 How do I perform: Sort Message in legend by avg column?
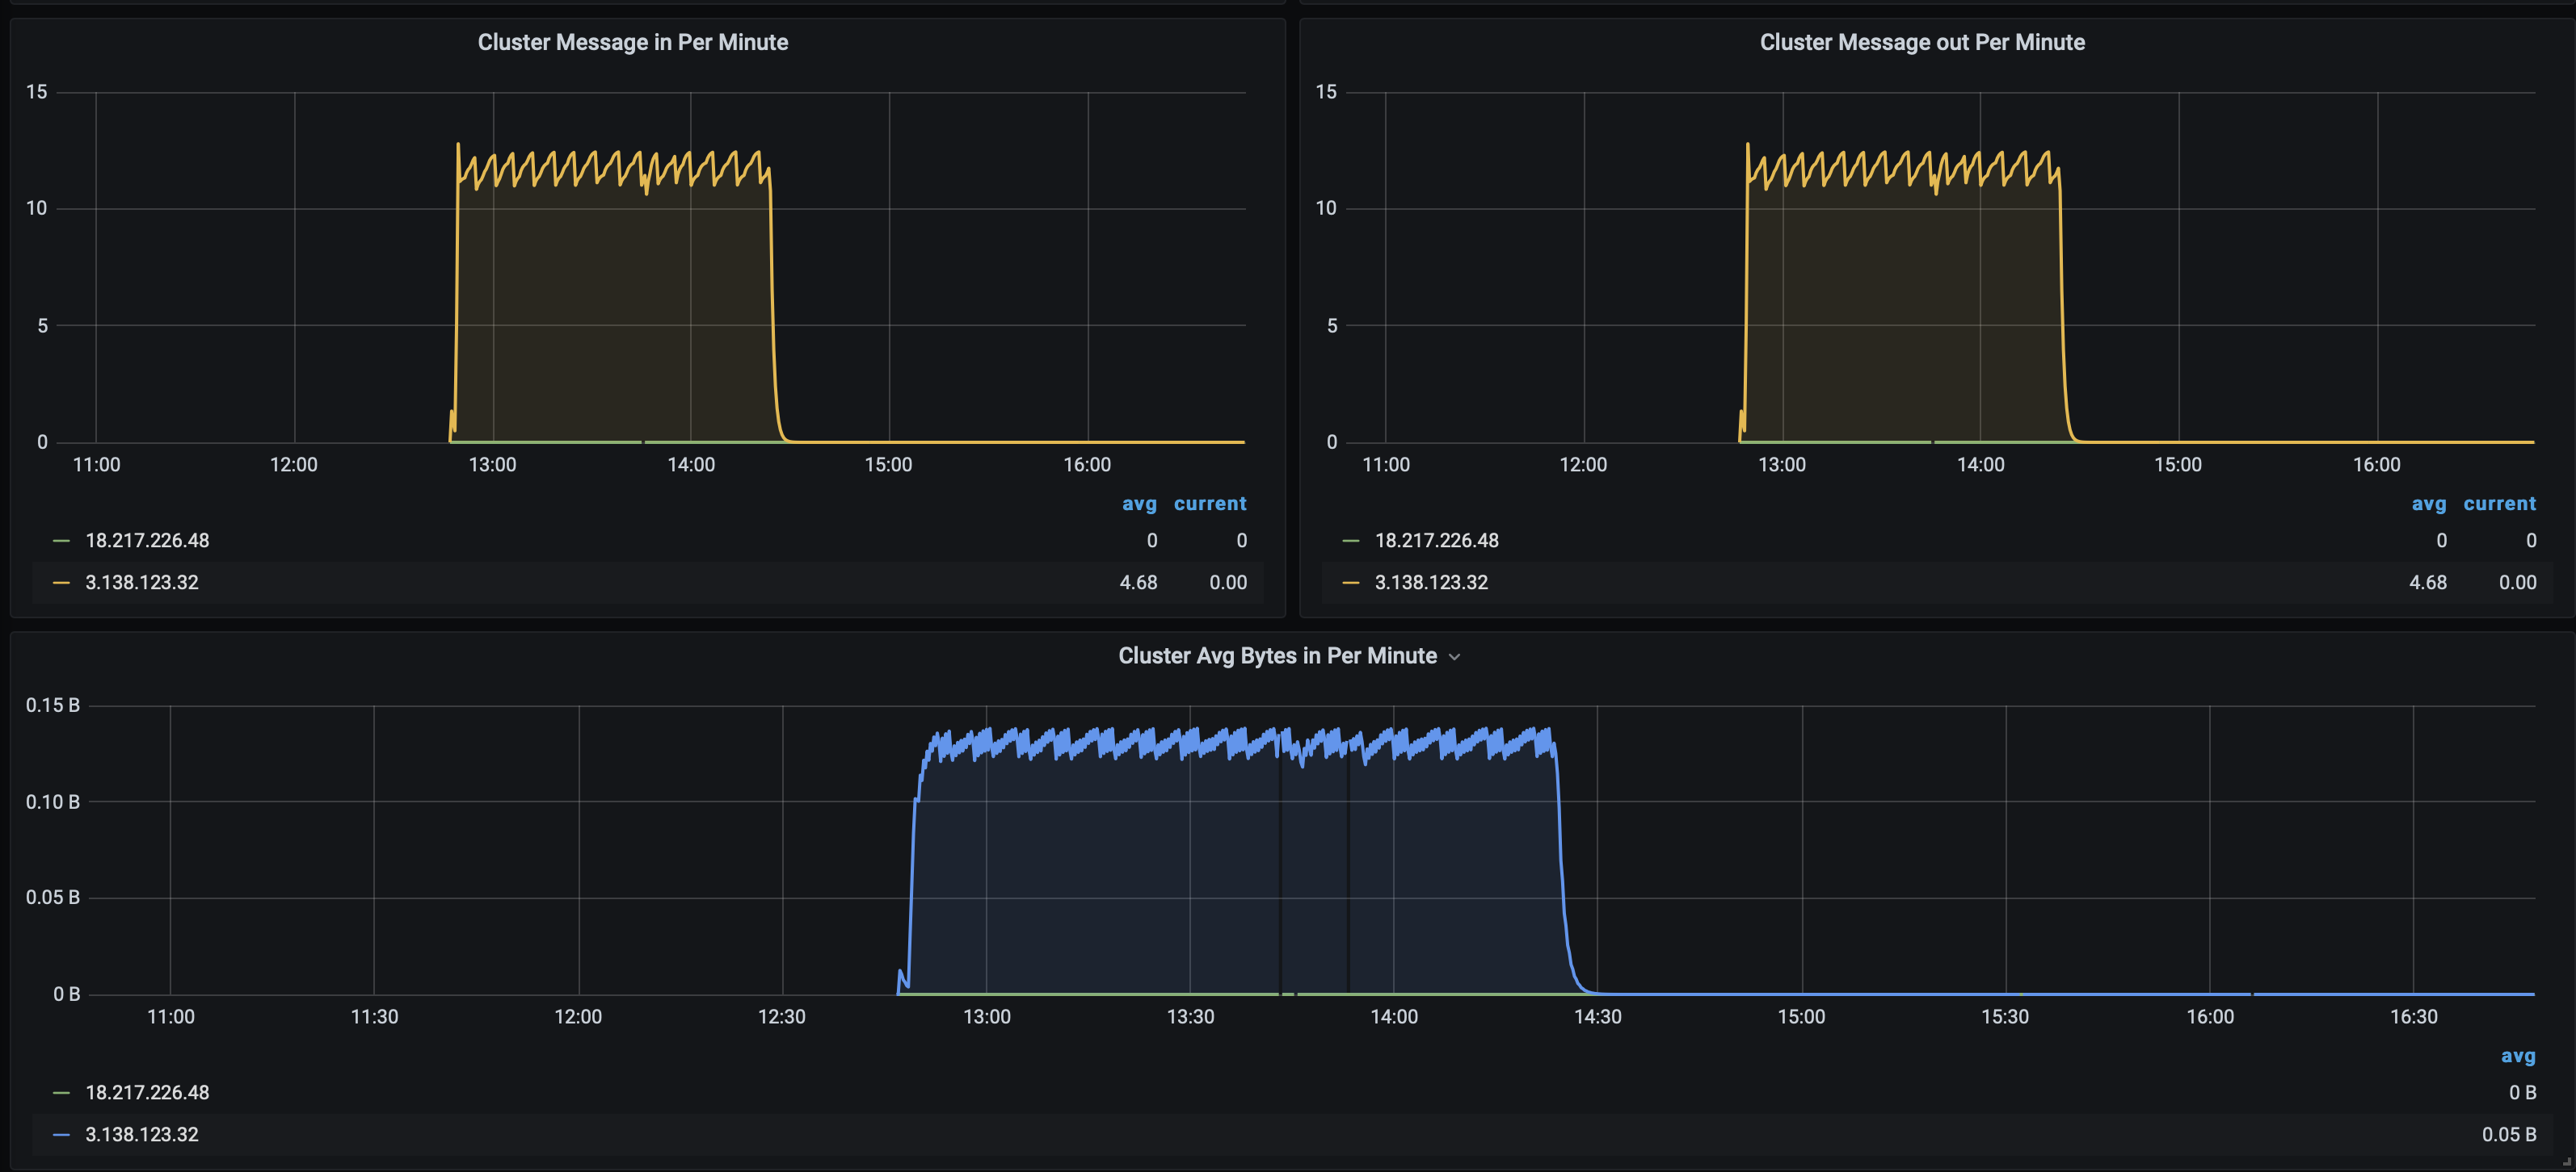click(1139, 504)
